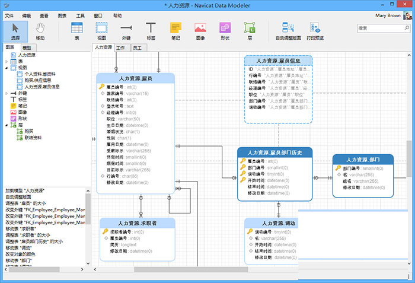The image size is (415, 283).
Task: Open 打印预览 (Print Preview)
Action: pos(315,31)
